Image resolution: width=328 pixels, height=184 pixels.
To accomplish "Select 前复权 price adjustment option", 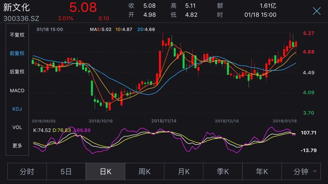I will (x=17, y=53).
